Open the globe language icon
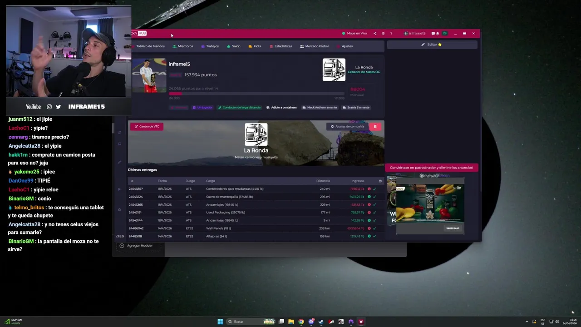The image size is (581, 327). pos(383,33)
